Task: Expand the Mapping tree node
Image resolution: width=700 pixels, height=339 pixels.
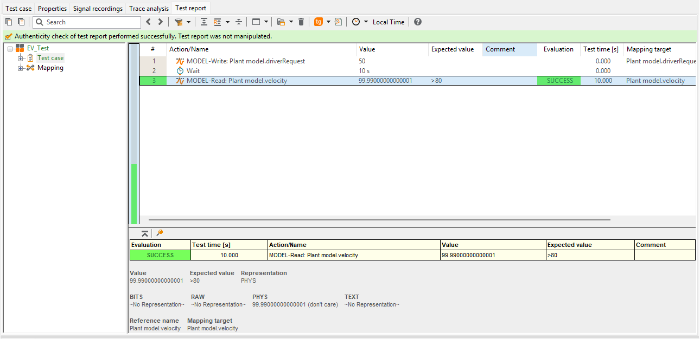Action: pyautogui.click(x=20, y=68)
